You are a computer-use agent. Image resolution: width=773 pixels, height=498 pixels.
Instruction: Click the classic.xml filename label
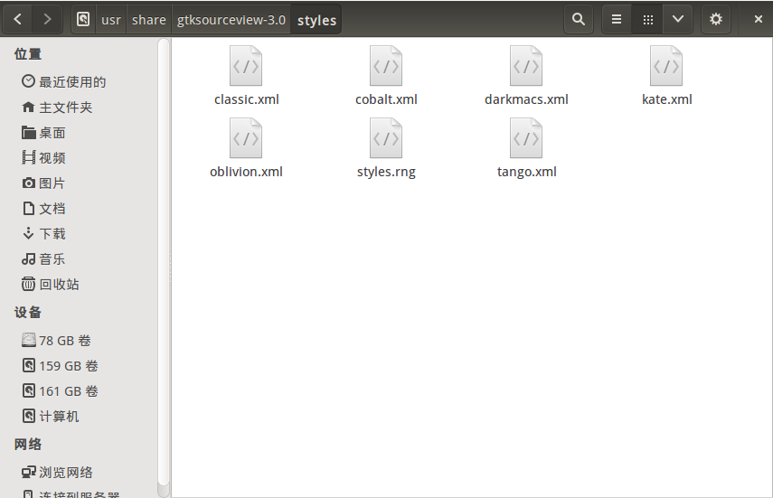click(247, 99)
